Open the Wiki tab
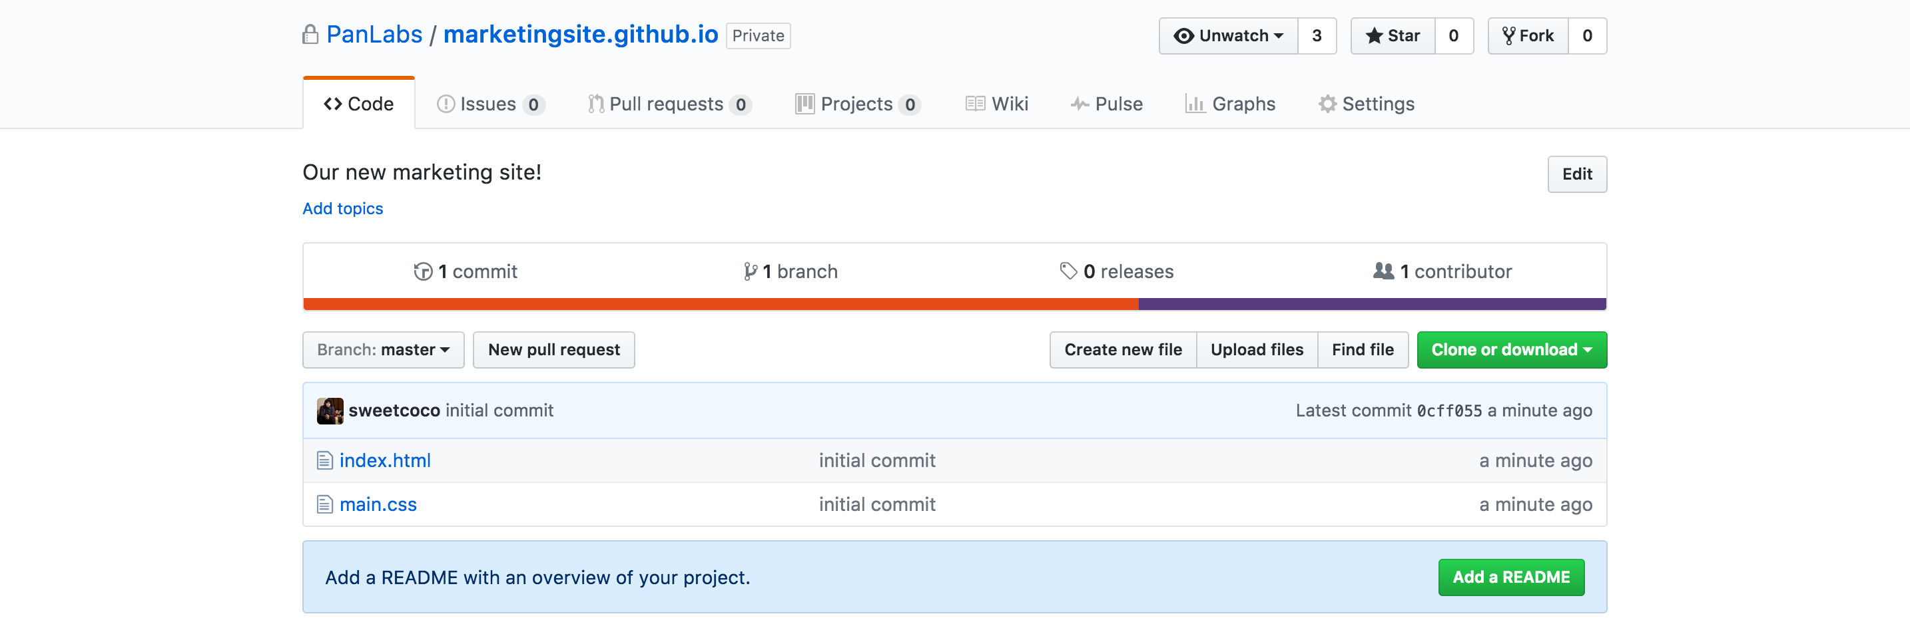This screenshot has height=640, width=1910. click(x=997, y=104)
